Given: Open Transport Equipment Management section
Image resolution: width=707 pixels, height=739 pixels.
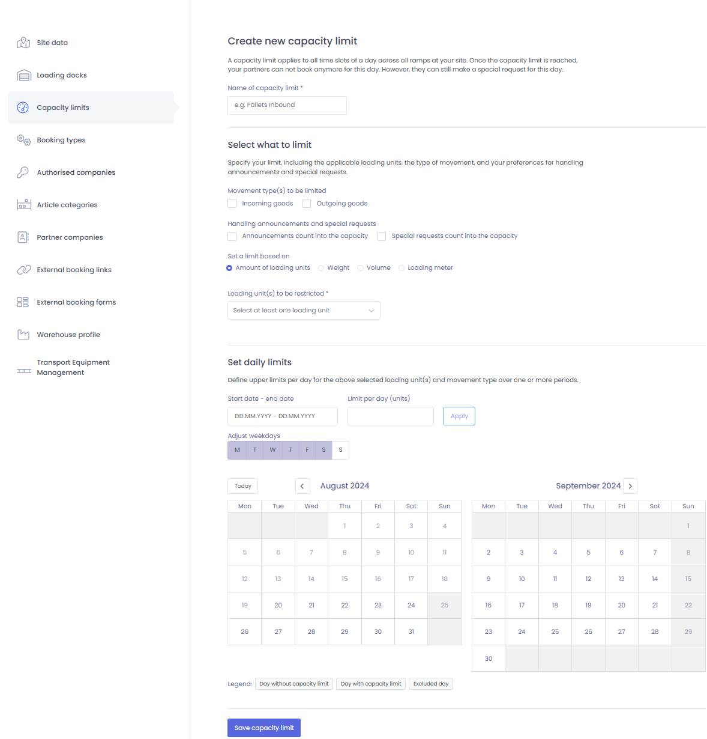Looking at the screenshot, I should (73, 367).
